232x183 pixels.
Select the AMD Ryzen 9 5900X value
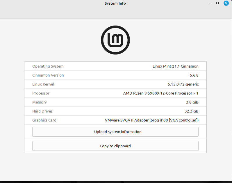tap(161, 93)
